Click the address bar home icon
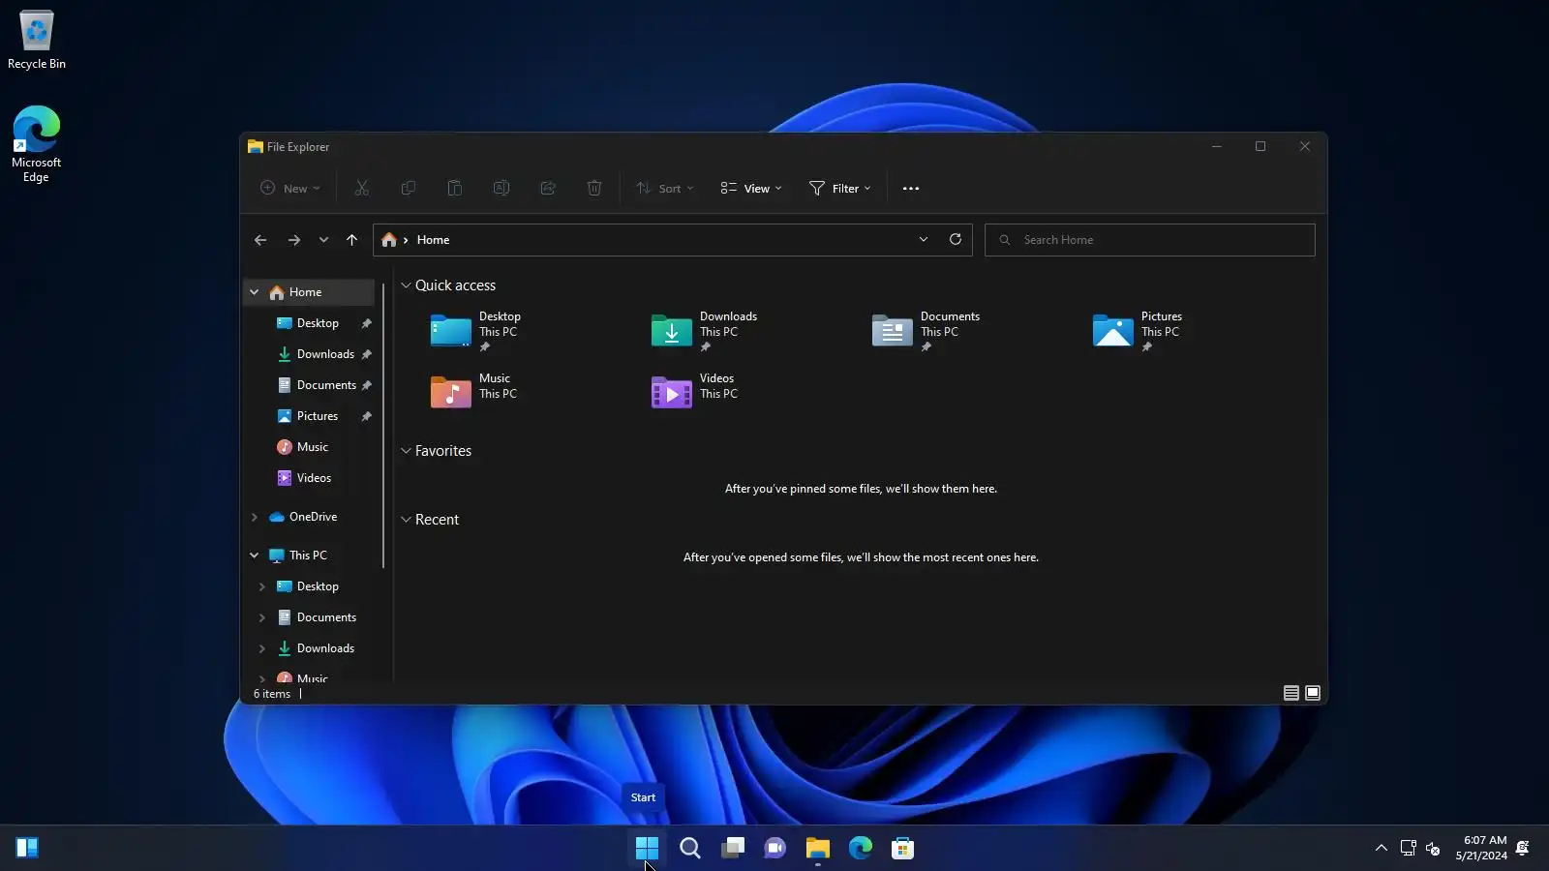 point(389,240)
